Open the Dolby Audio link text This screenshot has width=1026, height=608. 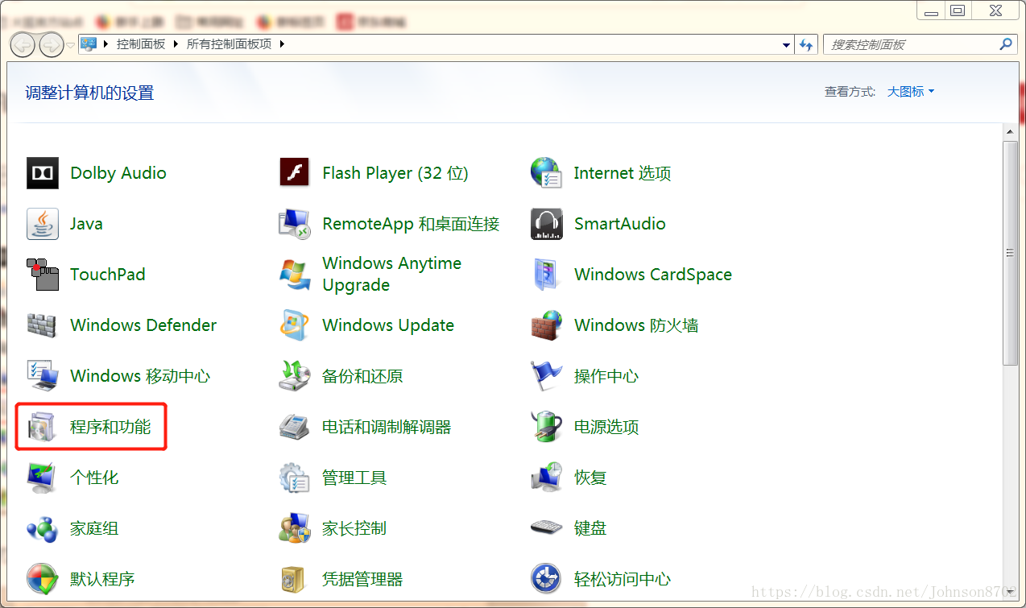coord(118,173)
